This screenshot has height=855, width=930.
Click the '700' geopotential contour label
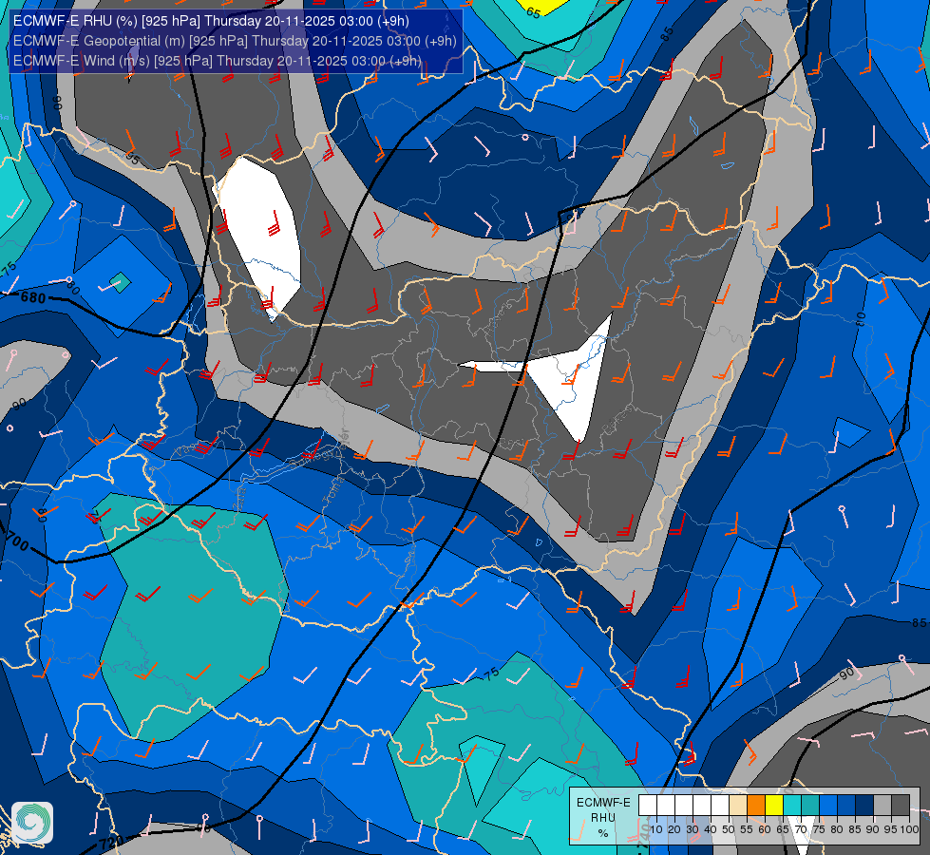pyautogui.click(x=16, y=541)
